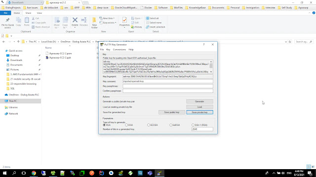Open PuTTY Key Generator Key menu
Screen dimensions: 316x177
click(x=108, y=50)
